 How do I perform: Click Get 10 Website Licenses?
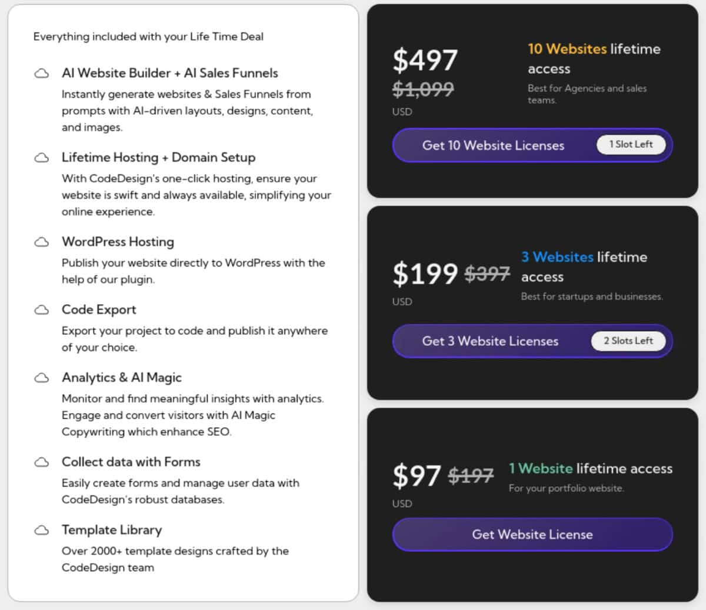coord(493,145)
